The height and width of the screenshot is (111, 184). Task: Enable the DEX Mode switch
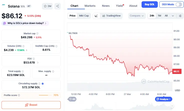[x=179, y=4]
